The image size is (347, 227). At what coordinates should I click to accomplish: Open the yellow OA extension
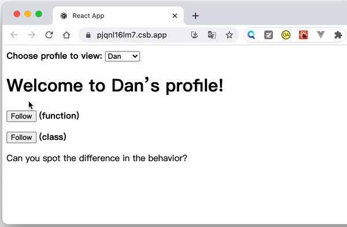point(286,35)
